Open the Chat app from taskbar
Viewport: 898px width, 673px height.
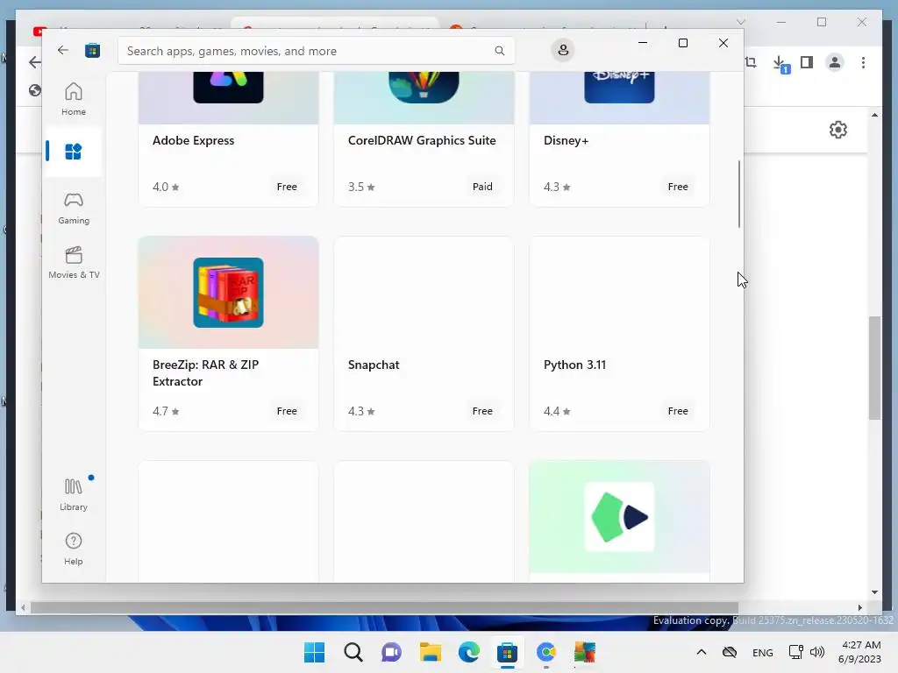point(391,652)
